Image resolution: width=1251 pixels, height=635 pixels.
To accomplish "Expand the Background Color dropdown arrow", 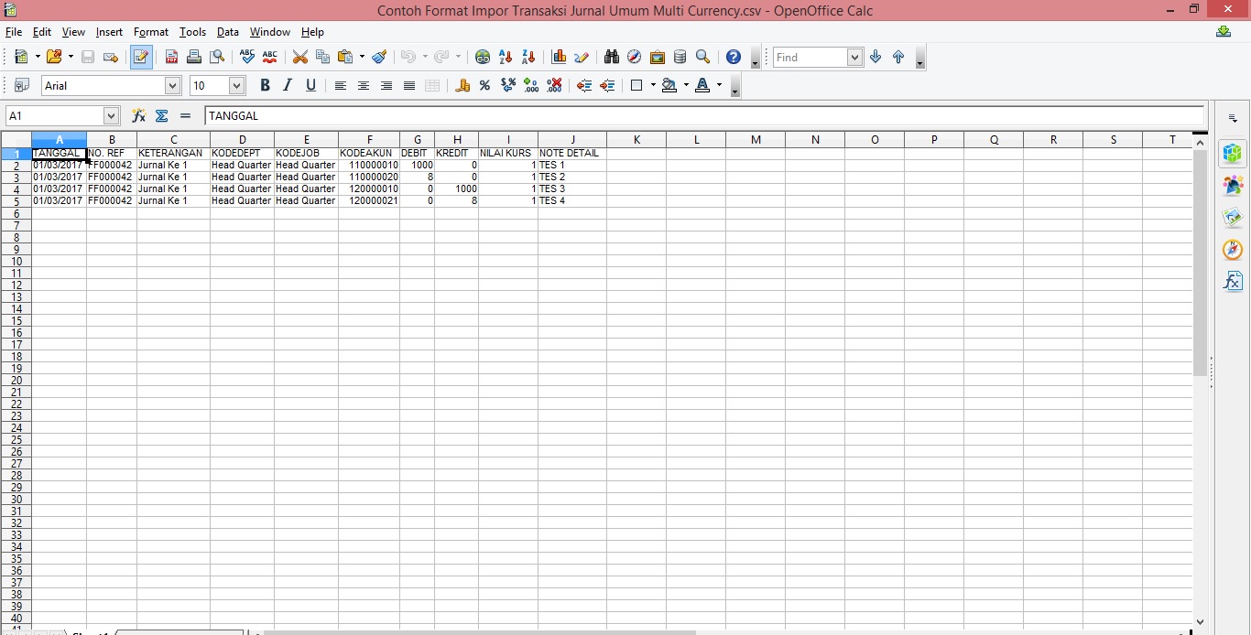I will tap(686, 85).
